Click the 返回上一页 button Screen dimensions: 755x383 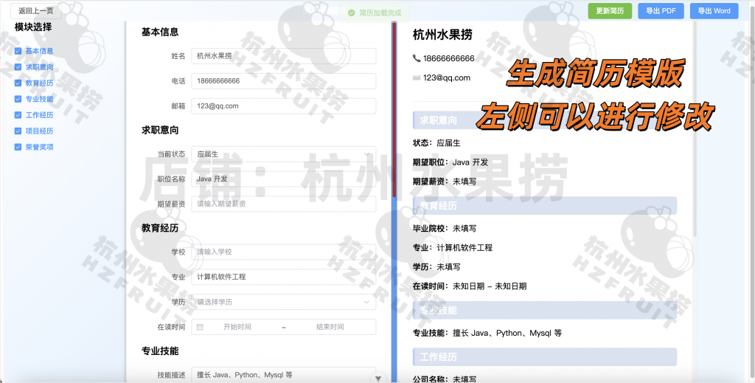[x=36, y=10]
